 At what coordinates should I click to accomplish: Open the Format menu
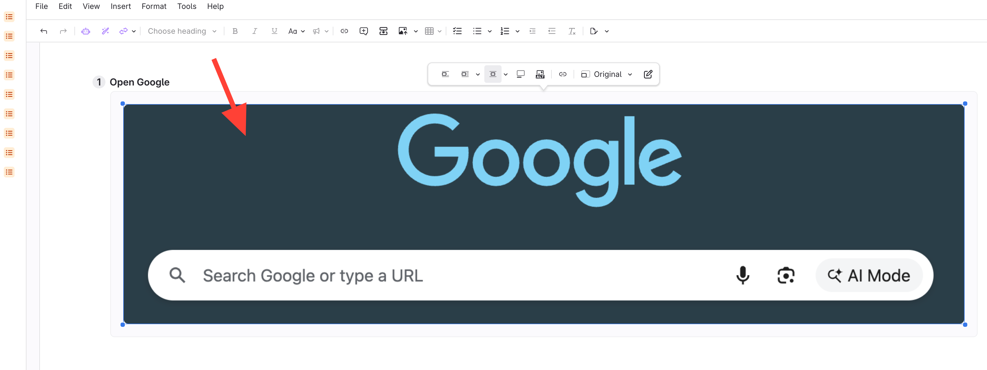coord(154,6)
